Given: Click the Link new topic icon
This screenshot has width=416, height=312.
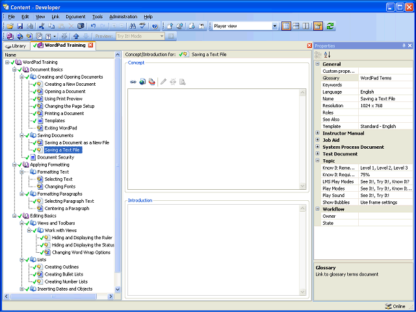Looking at the screenshot, I should coord(29,36).
